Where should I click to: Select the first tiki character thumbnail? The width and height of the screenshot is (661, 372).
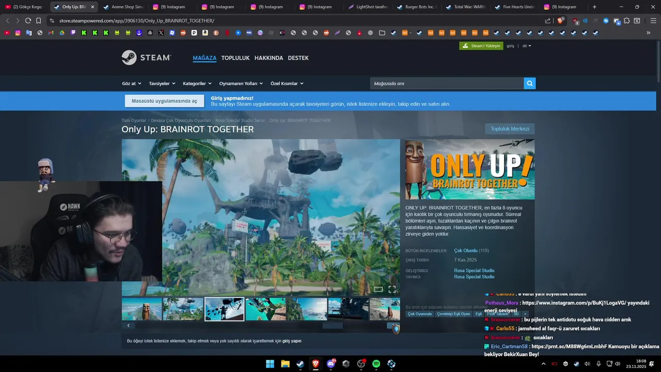142,309
